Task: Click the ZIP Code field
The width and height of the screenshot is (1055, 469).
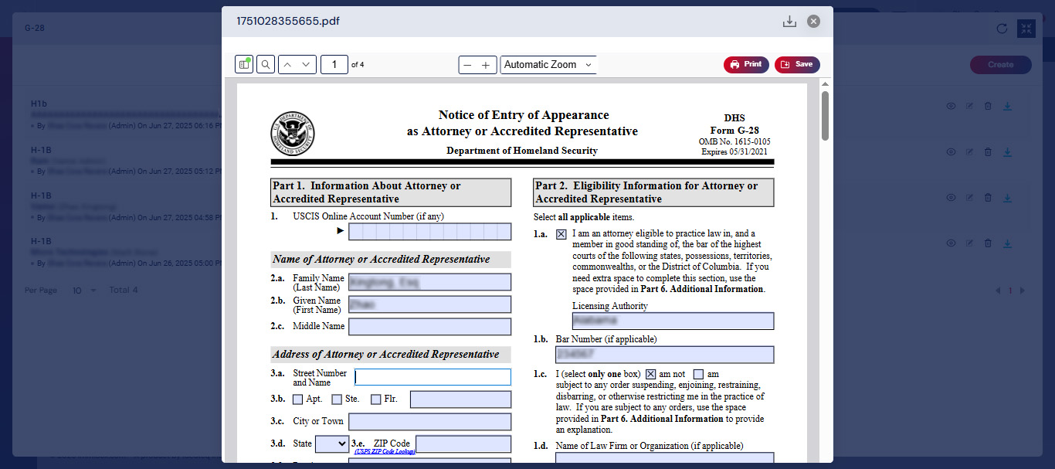Action: coord(463,444)
